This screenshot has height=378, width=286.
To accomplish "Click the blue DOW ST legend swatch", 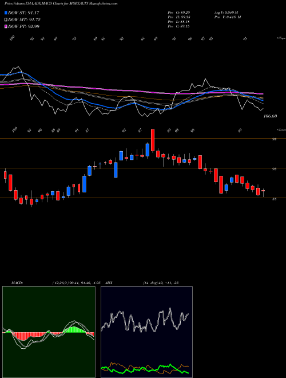I will [6, 13].
